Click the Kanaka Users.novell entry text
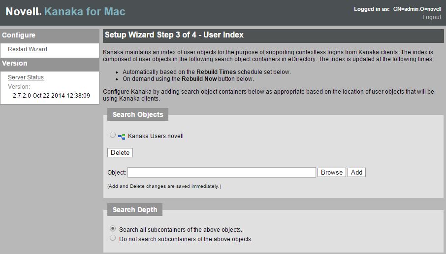Viewport: 446px width, 254px height. click(156, 136)
